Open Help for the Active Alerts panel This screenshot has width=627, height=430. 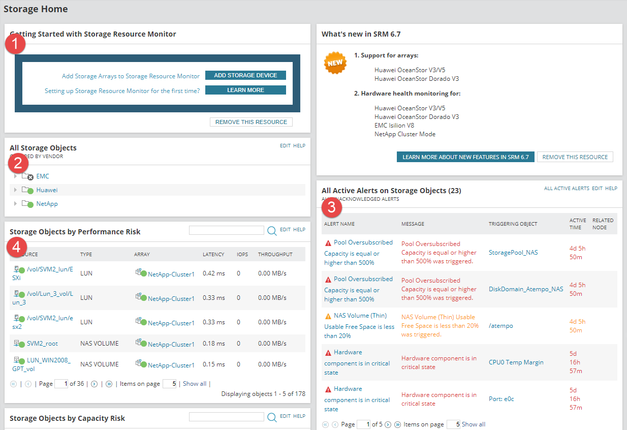click(x=611, y=189)
